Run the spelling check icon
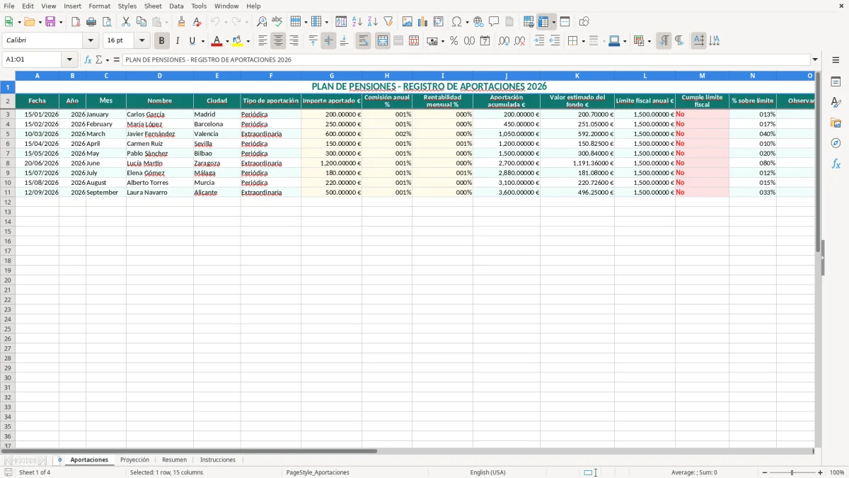The width and height of the screenshot is (849, 478). (x=277, y=22)
